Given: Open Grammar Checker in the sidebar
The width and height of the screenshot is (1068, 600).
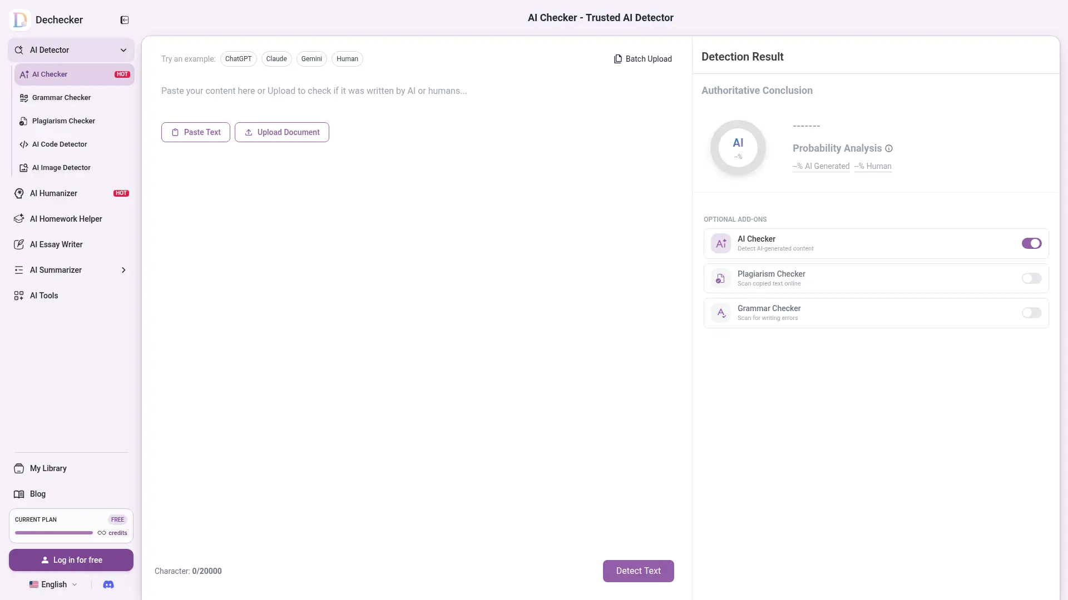Looking at the screenshot, I should pos(75,98).
